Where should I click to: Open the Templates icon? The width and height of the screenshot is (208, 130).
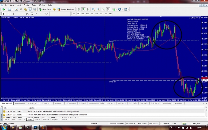click(125, 9)
